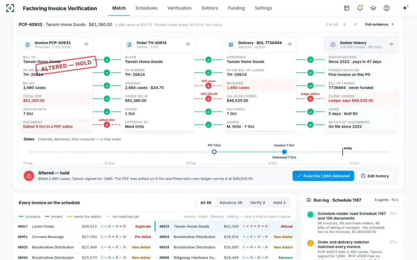Open the sparkle AI assistant icon
The image size is (417, 260).
point(405,8)
